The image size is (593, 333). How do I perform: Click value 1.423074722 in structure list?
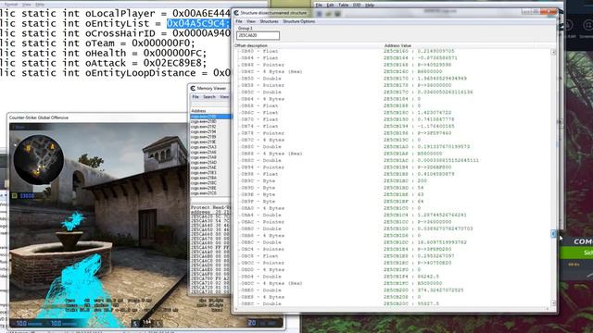[435, 113]
